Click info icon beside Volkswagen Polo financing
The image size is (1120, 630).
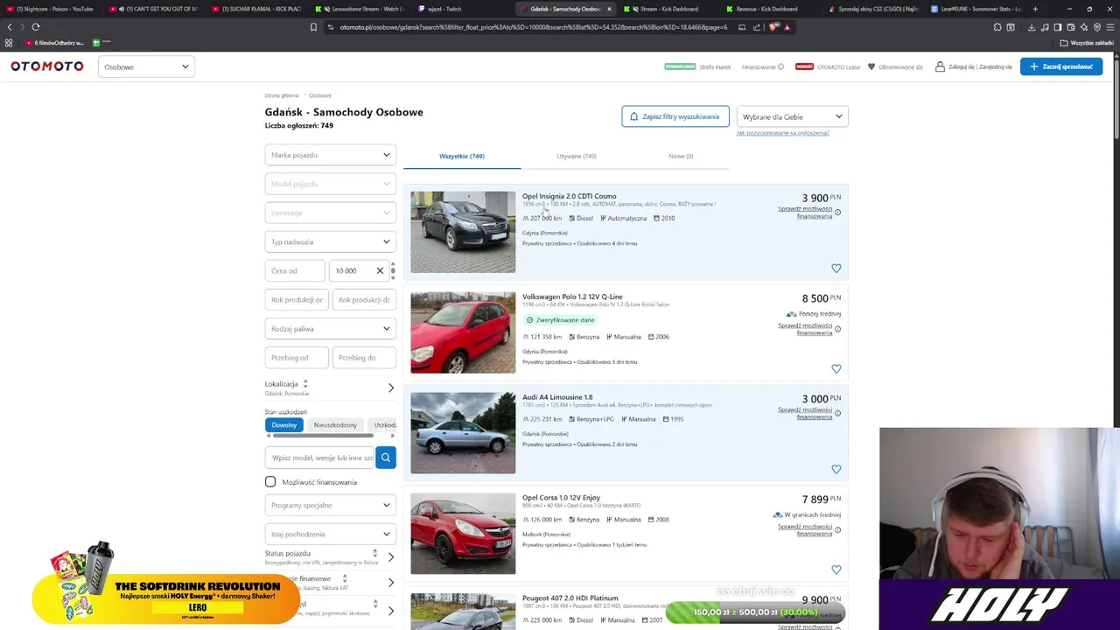point(837,329)
